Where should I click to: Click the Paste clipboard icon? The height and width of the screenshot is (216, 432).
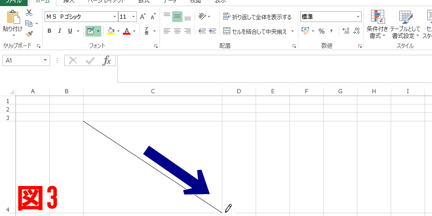pos(13,17)
